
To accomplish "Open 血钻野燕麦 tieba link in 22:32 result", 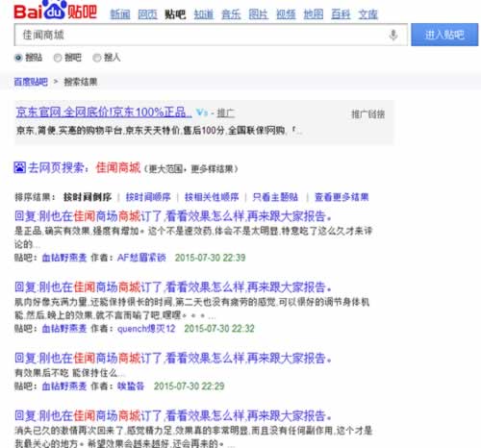I will [x=64, y=329].
